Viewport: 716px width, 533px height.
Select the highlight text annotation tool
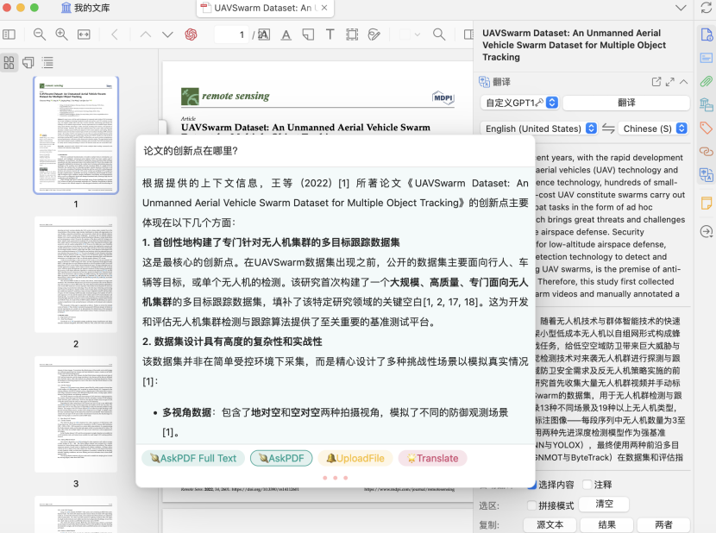(x=286, y=34)
